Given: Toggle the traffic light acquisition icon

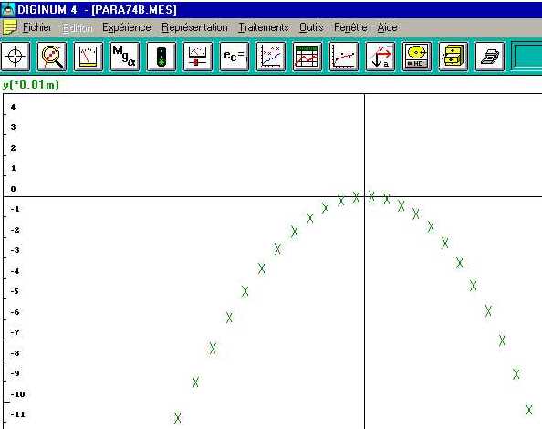Looking at the screenshot, I should [x=162, y=57].
